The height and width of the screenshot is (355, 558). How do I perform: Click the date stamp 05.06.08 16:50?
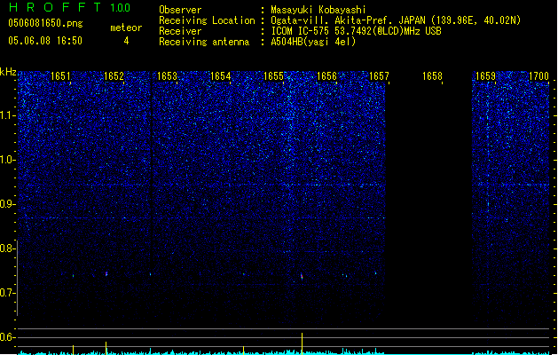click(x=45, y=41)
